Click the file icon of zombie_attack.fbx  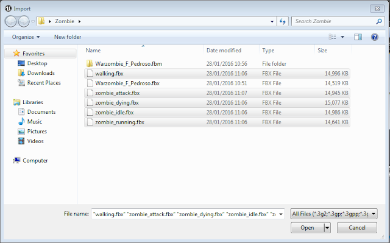click(x=90, y=93)
